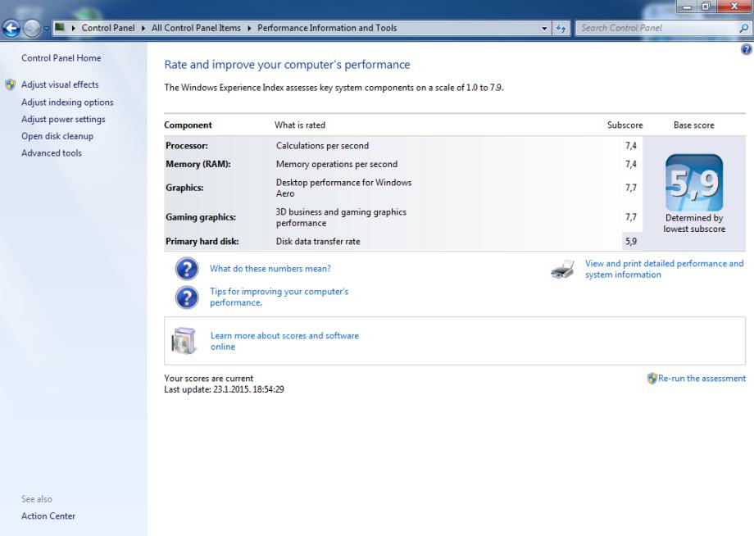Screen dimensions: 754x536
Task: Open What do these numbers mean link
Action: click(270, 269)
